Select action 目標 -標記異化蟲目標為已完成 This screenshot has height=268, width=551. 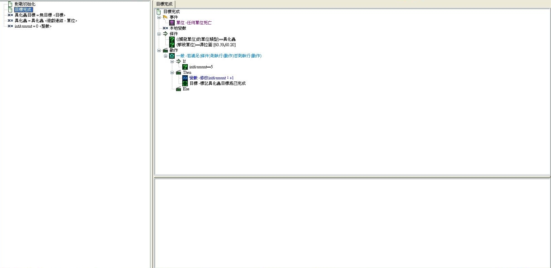tap(217, 83)
